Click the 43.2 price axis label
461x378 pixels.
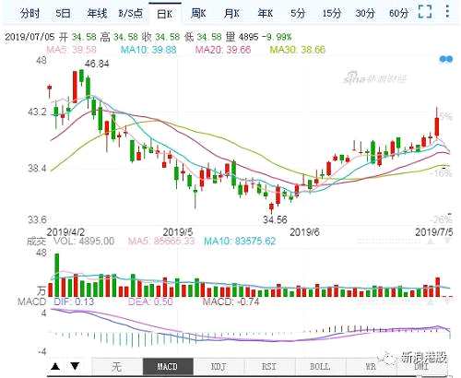[x=38, y=112]
